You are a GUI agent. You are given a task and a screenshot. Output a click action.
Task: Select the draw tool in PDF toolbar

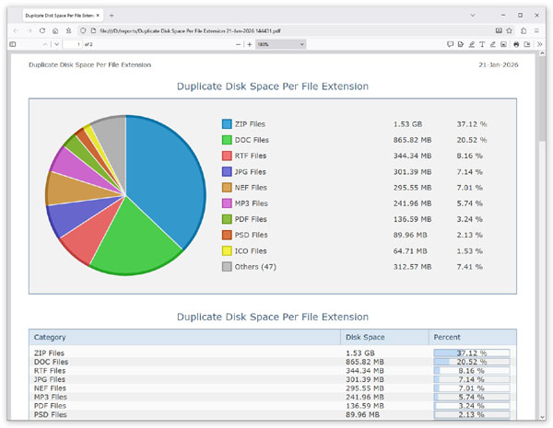pos(493,44)
